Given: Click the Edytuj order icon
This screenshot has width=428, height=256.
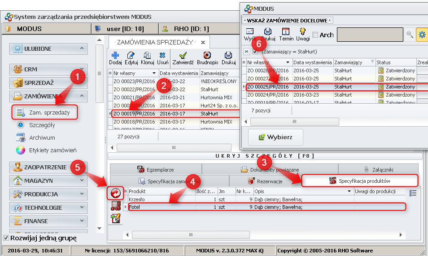Looking at the screenshot, I should (x=131, y=56).
